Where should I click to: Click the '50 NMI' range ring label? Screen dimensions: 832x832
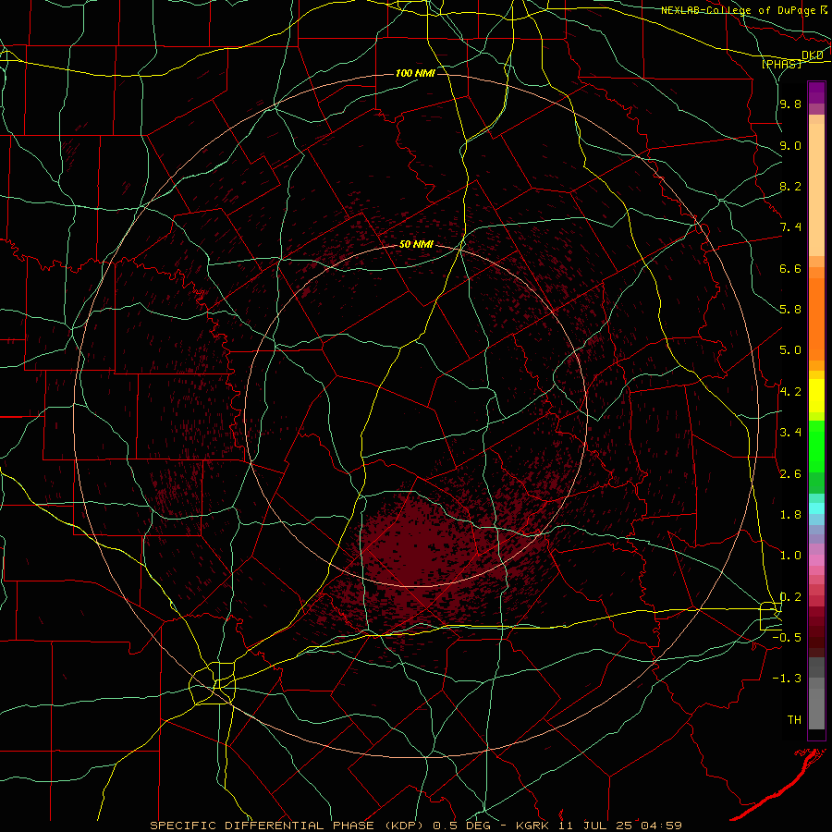pyautogui.click(x=416, y=244)
